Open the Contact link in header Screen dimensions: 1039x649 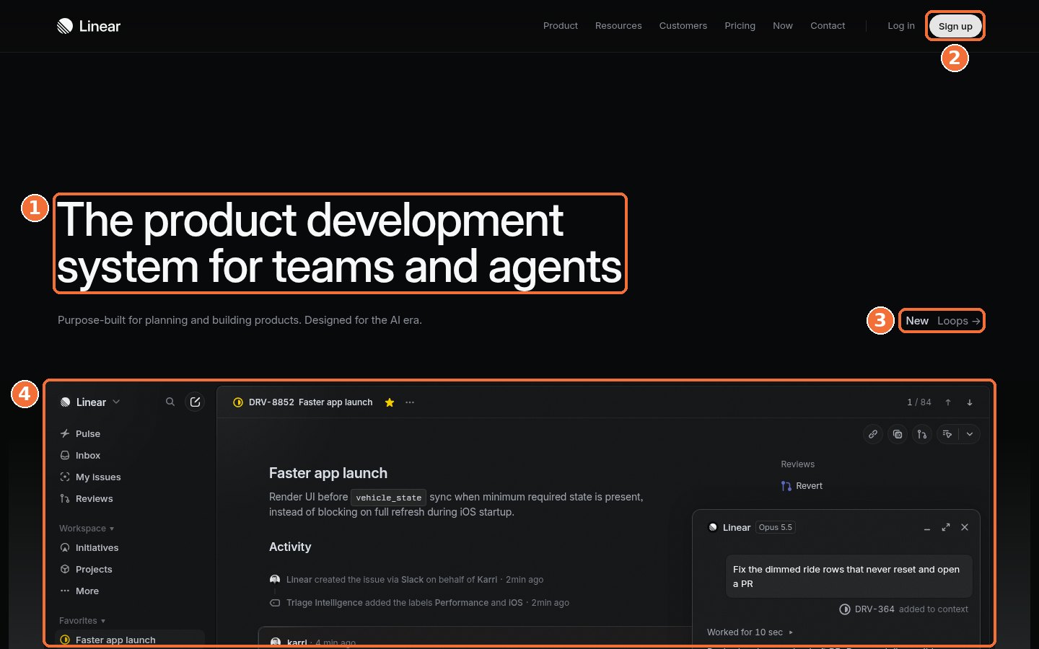828,26
